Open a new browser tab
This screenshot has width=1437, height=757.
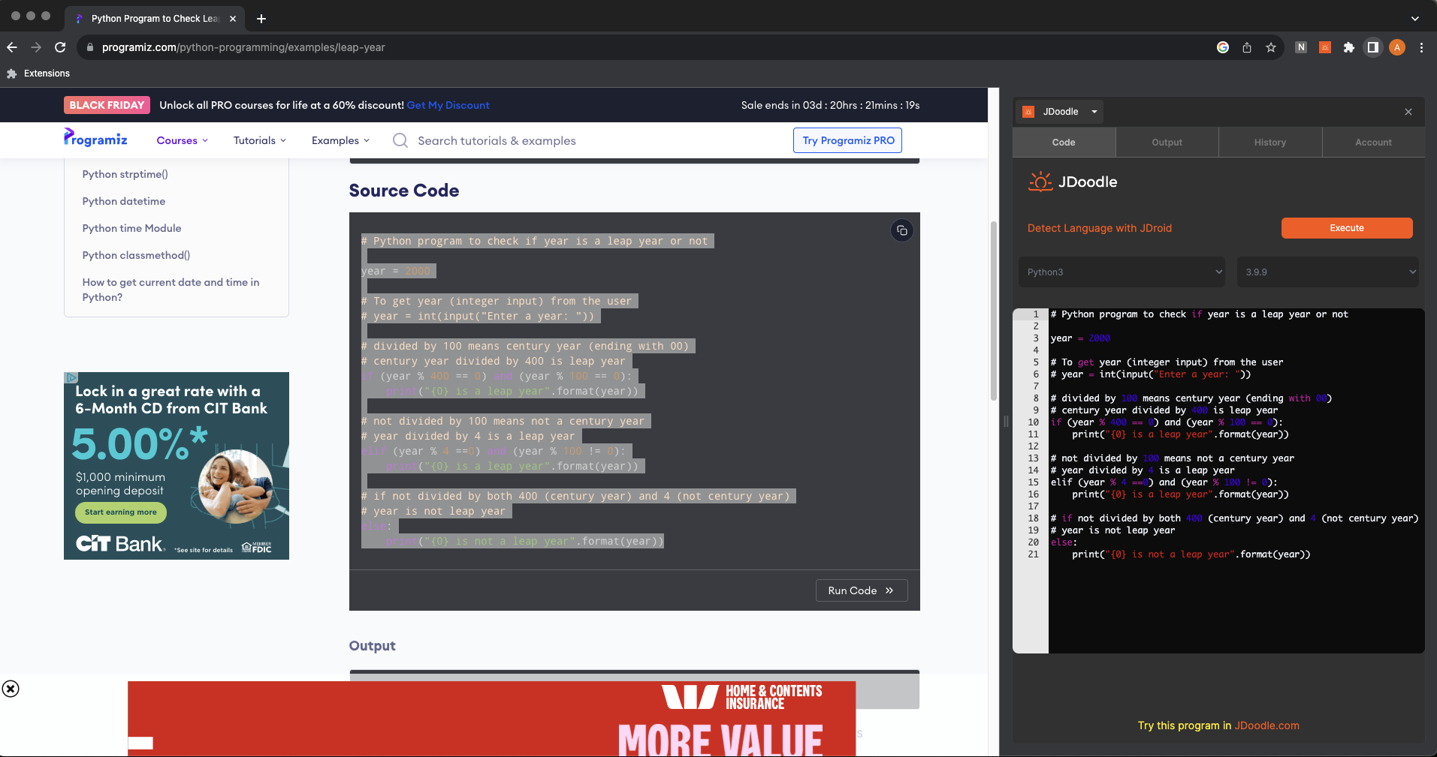pos(261,19)
